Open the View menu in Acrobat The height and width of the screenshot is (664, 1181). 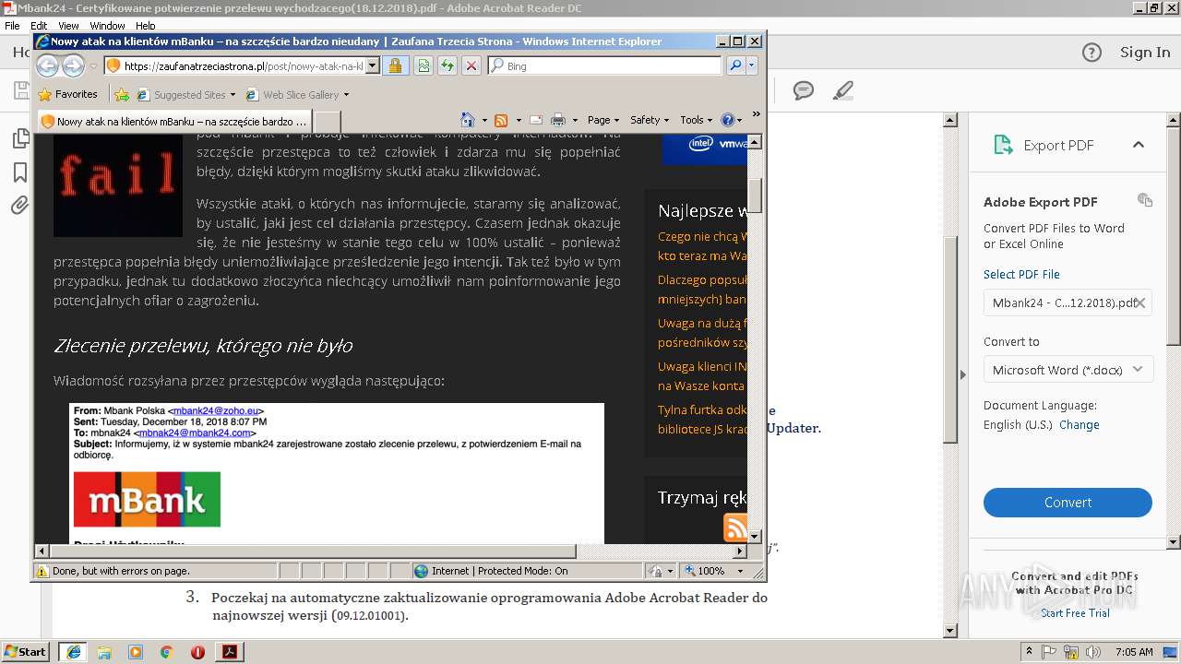68,26
